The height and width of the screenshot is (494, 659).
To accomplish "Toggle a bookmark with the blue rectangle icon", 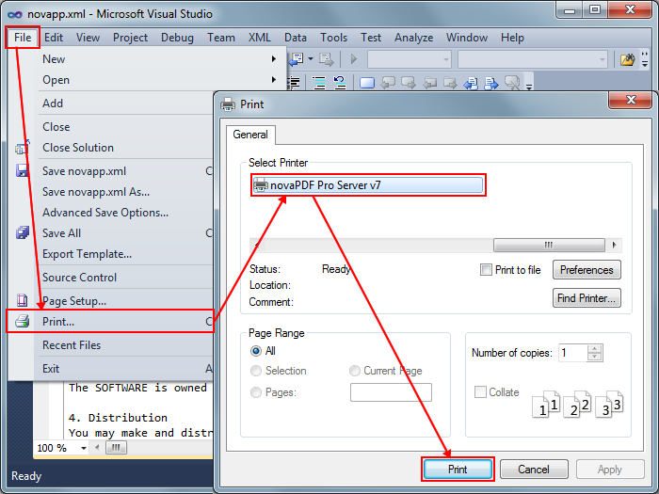I will (x=367, y=83).
